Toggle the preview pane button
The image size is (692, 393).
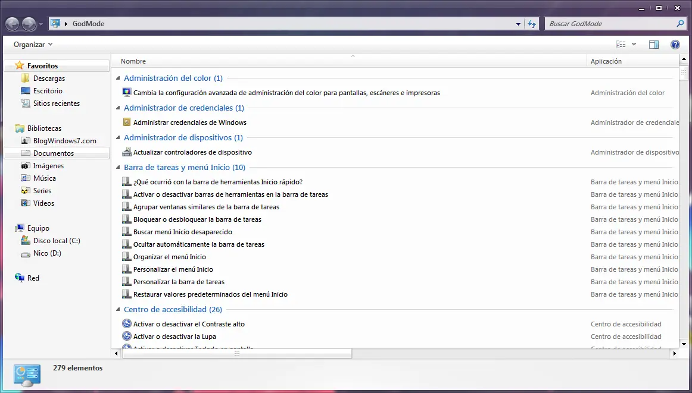(654, 44)
